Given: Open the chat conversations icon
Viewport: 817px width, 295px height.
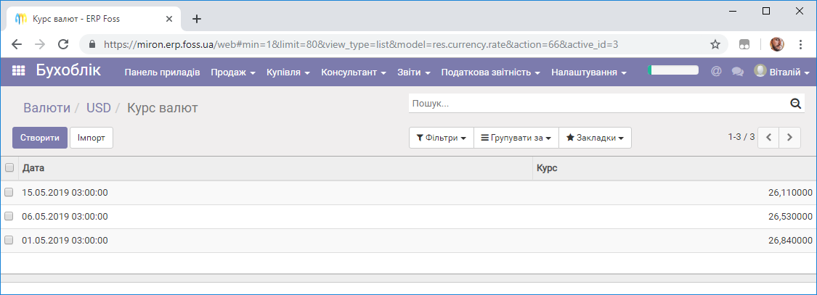Looking at the screenshot, I should pos(737,72).
